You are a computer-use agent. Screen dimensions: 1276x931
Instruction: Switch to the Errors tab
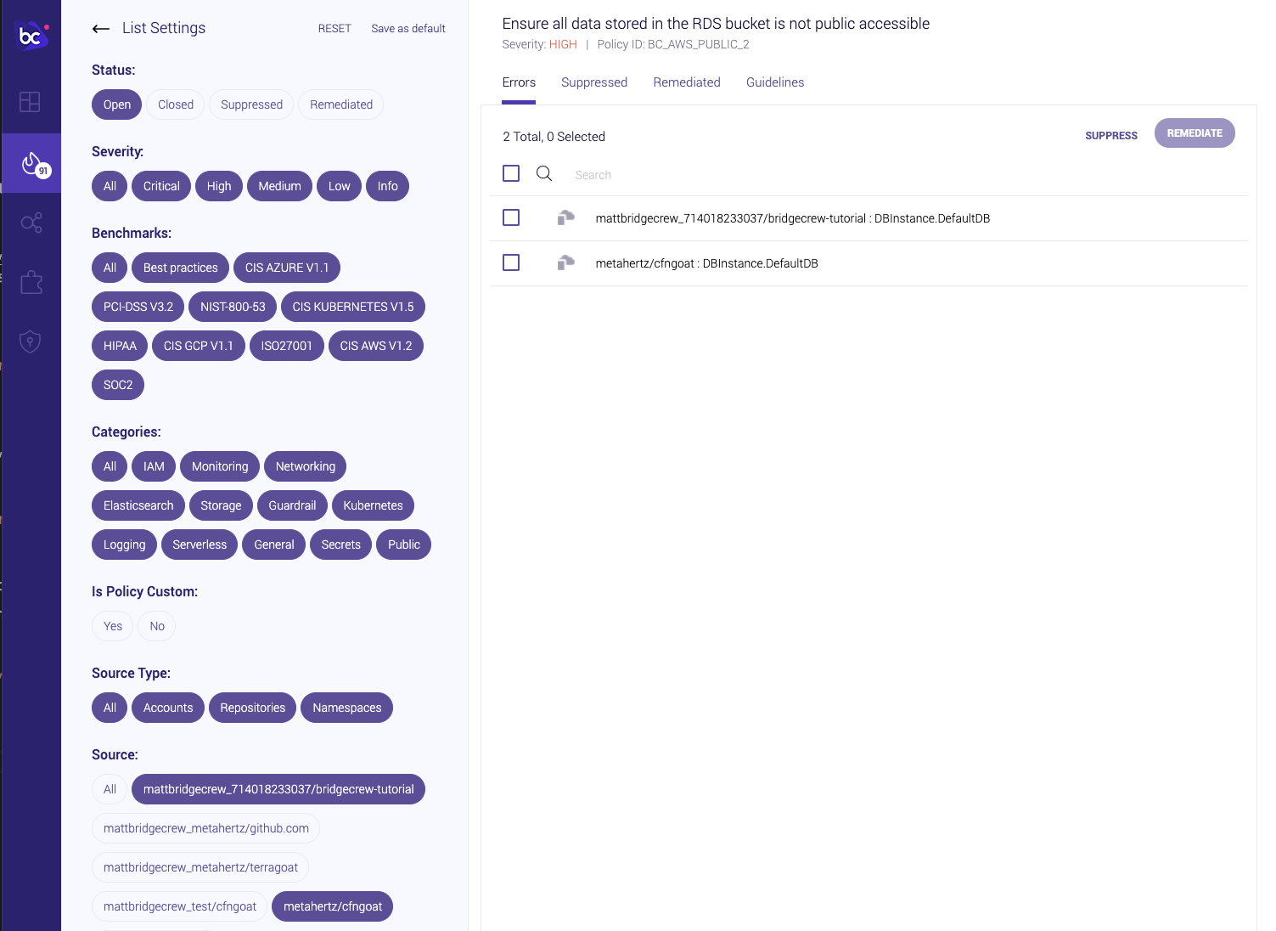pyautogui.click(x=519, y=82)
